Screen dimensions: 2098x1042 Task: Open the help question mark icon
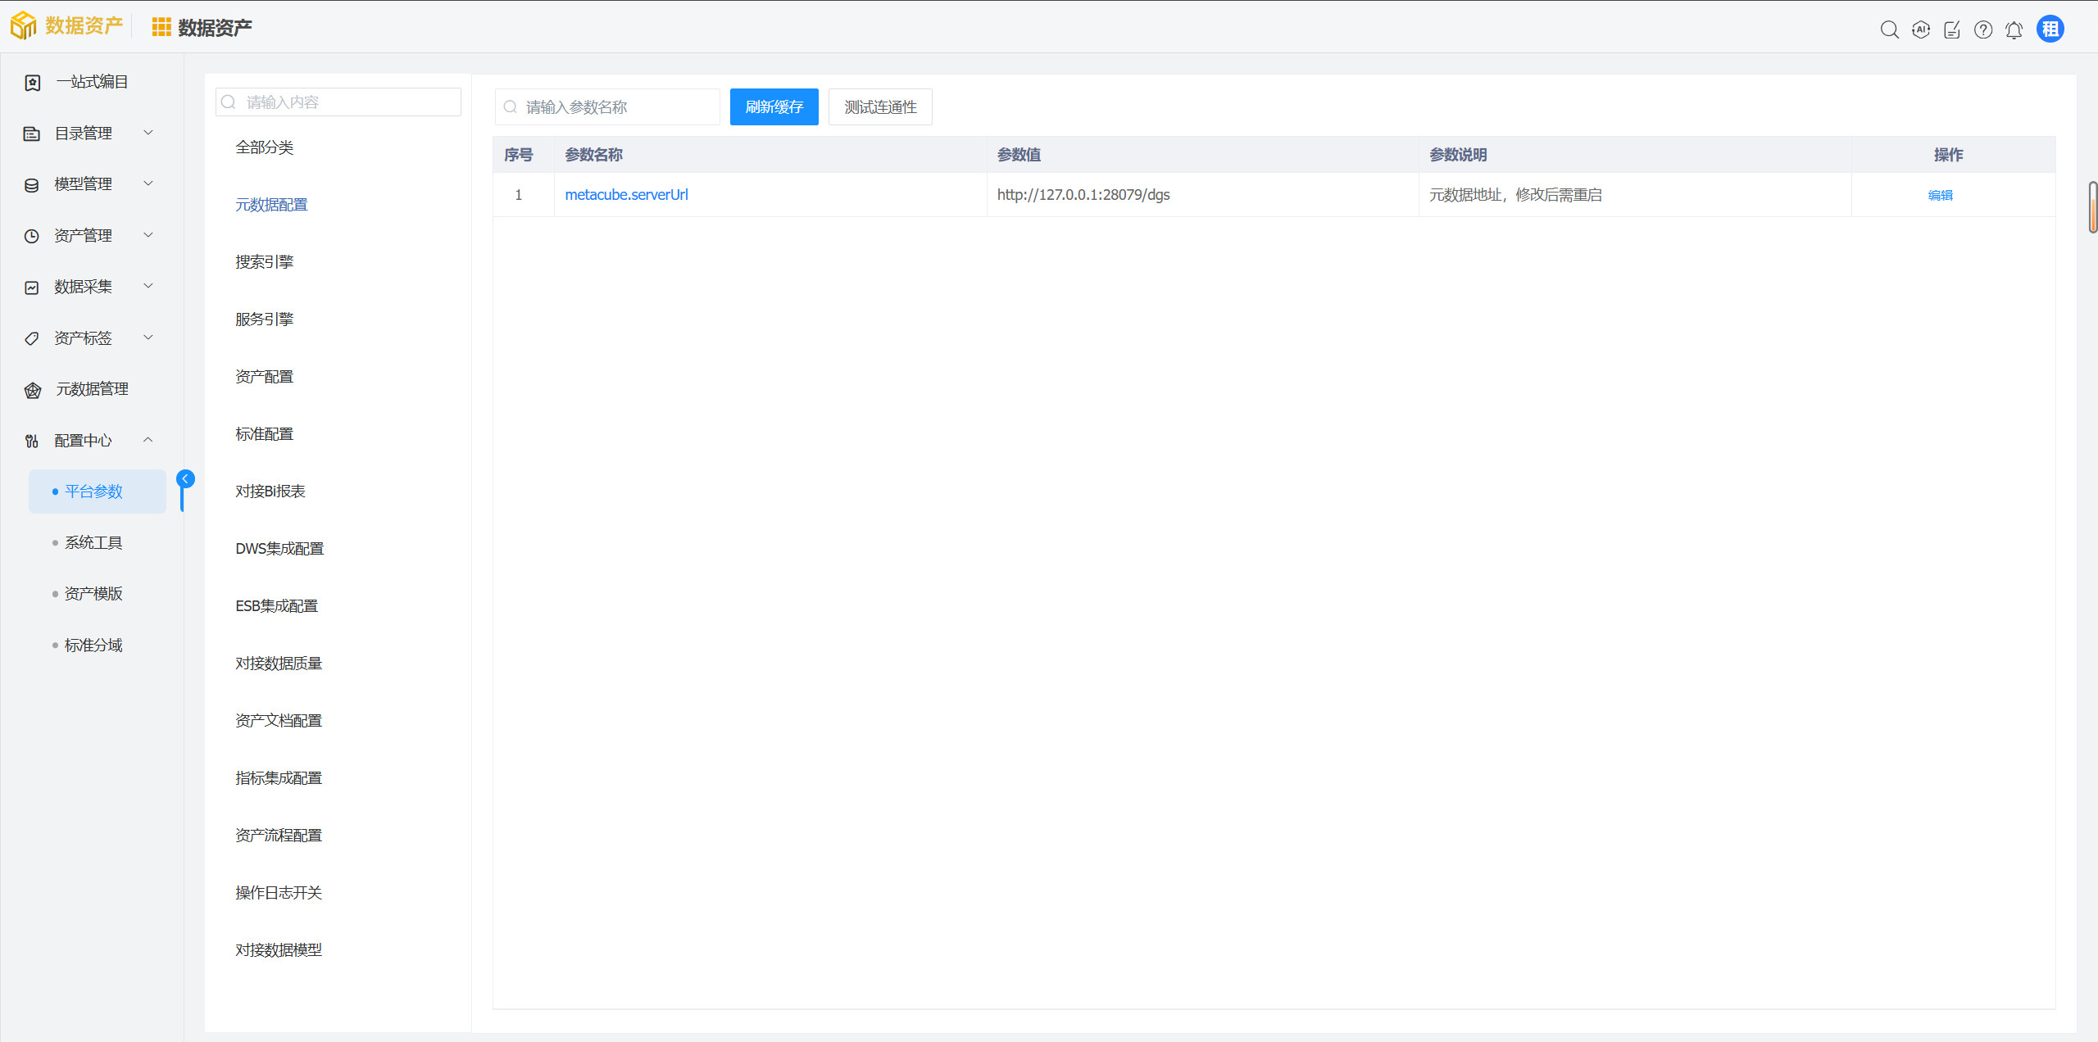[x=1982, y=30]
